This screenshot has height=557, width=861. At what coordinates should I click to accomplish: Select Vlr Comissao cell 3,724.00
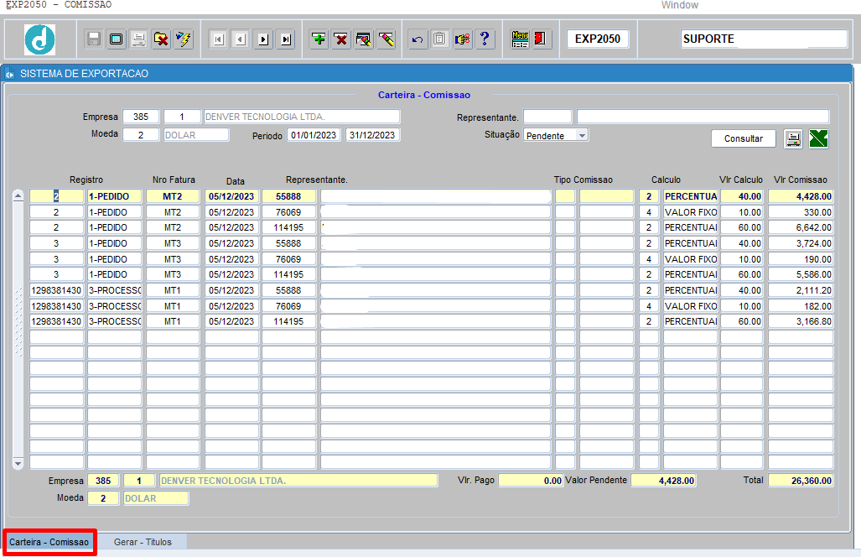pos(801,243)
